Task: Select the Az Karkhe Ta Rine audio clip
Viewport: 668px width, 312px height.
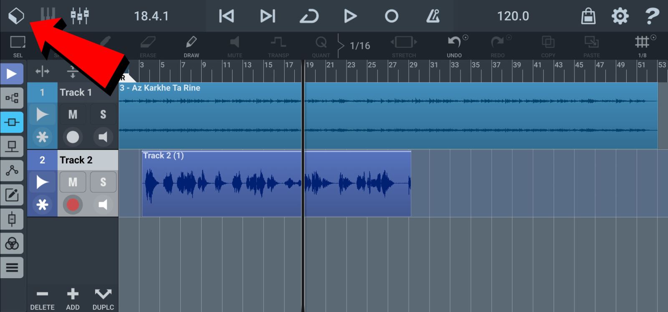Action: 388,116
